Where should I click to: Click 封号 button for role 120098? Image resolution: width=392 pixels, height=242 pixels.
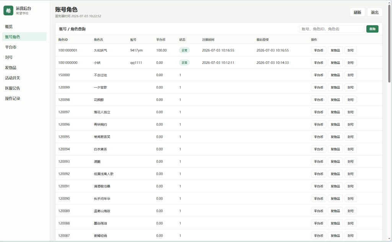[x=351, y=100]
